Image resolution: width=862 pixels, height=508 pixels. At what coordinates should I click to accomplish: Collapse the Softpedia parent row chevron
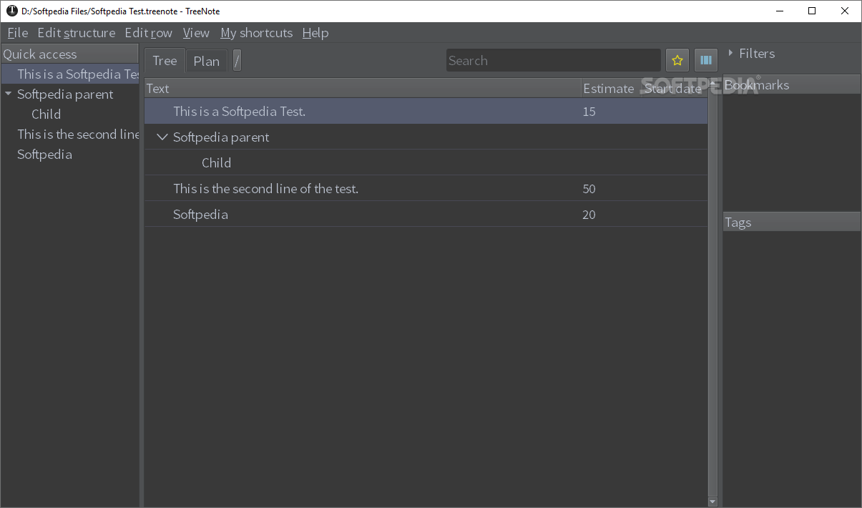pyautogui.click(x=162, y=137)
